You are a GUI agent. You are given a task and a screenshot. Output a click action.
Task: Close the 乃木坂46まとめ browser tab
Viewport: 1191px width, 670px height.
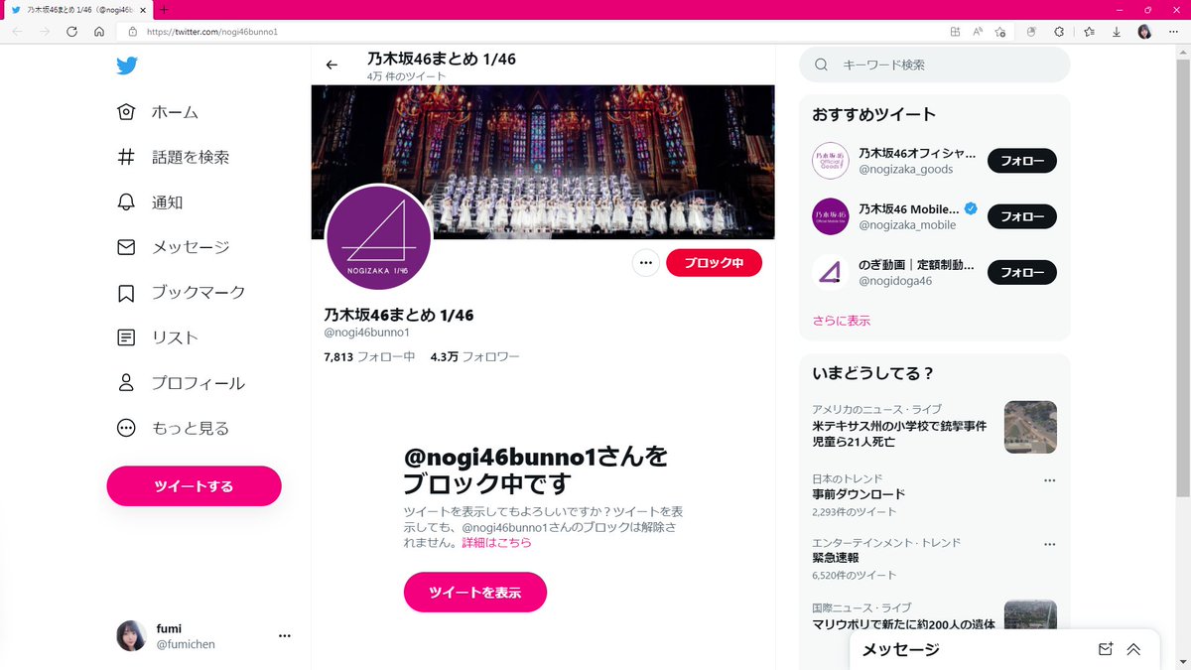pos(142,9)
